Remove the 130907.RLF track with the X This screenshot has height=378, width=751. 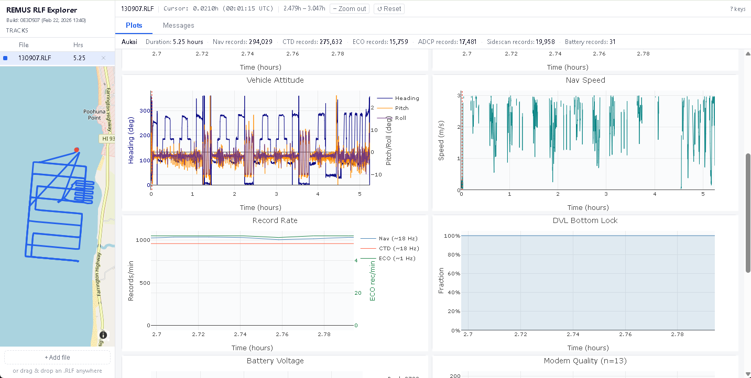(103, 58)
